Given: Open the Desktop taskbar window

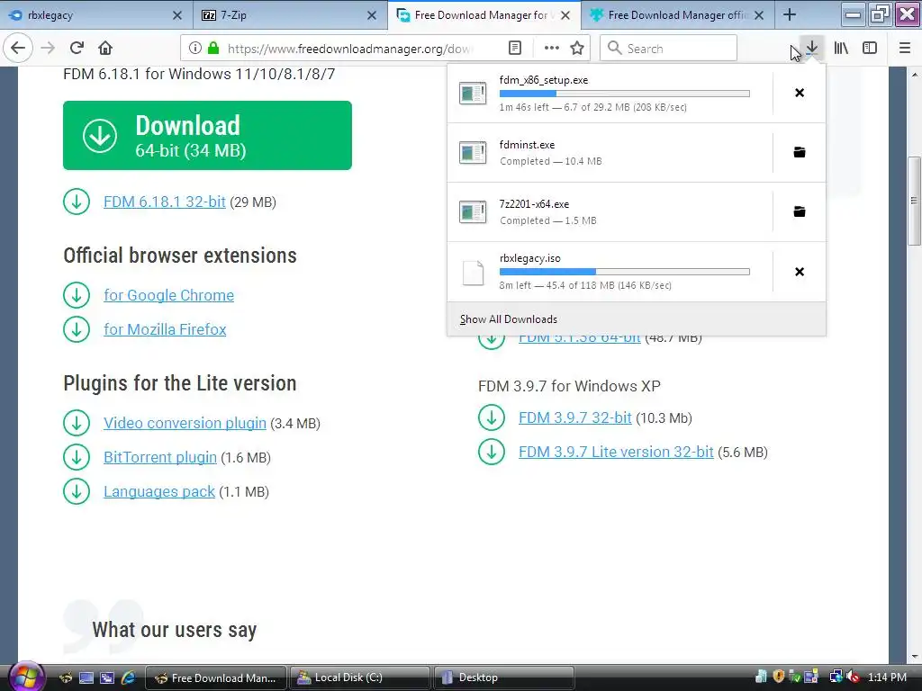Looking at the screenshot, I should (x=504, y=678).
